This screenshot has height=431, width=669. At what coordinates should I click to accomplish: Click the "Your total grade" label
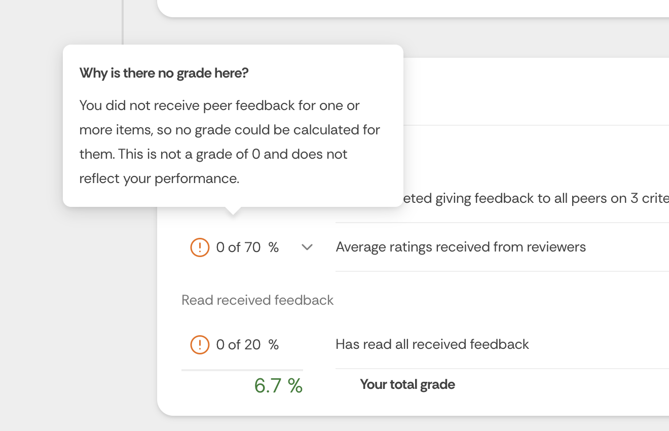(x=407, y=385)
